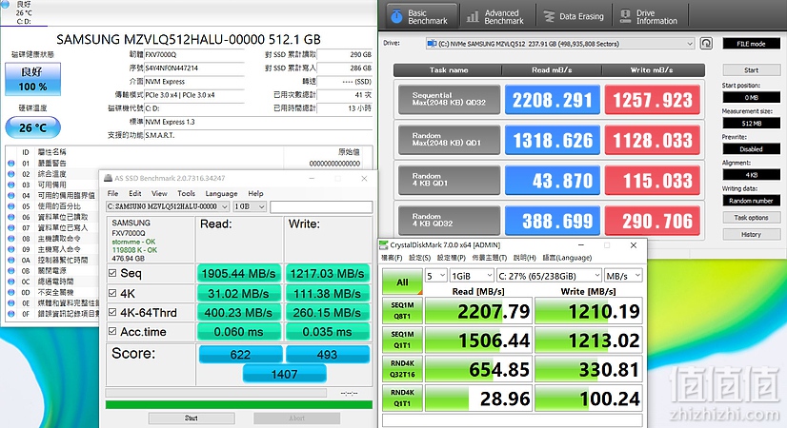Select Sequential Max(2048 KB) QD32 task
787x428 pixels.
coord(449,99)
